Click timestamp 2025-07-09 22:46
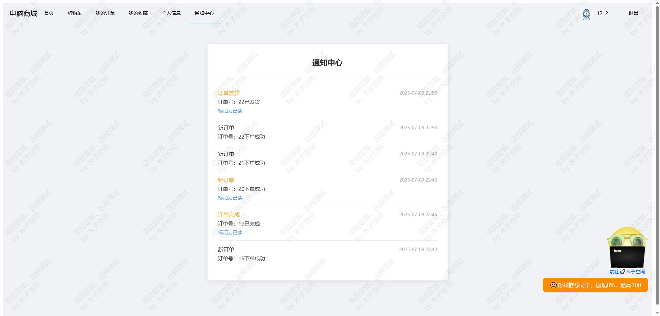The width and height of the screenshot is (660, 316). (418, 180)
